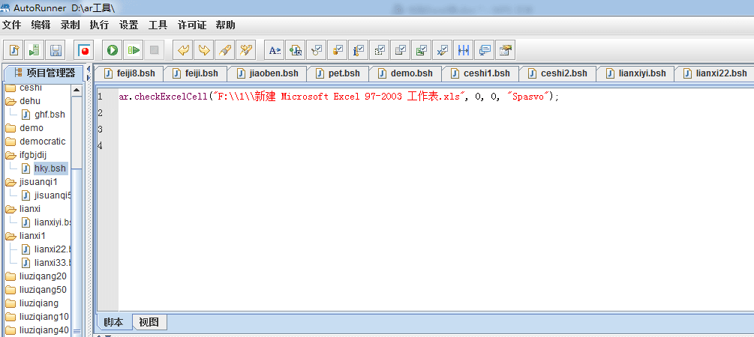Viewport: 754px width, 337px height.
Task: Click the 项目管理器 panel tab
Action: pos(44,73)
